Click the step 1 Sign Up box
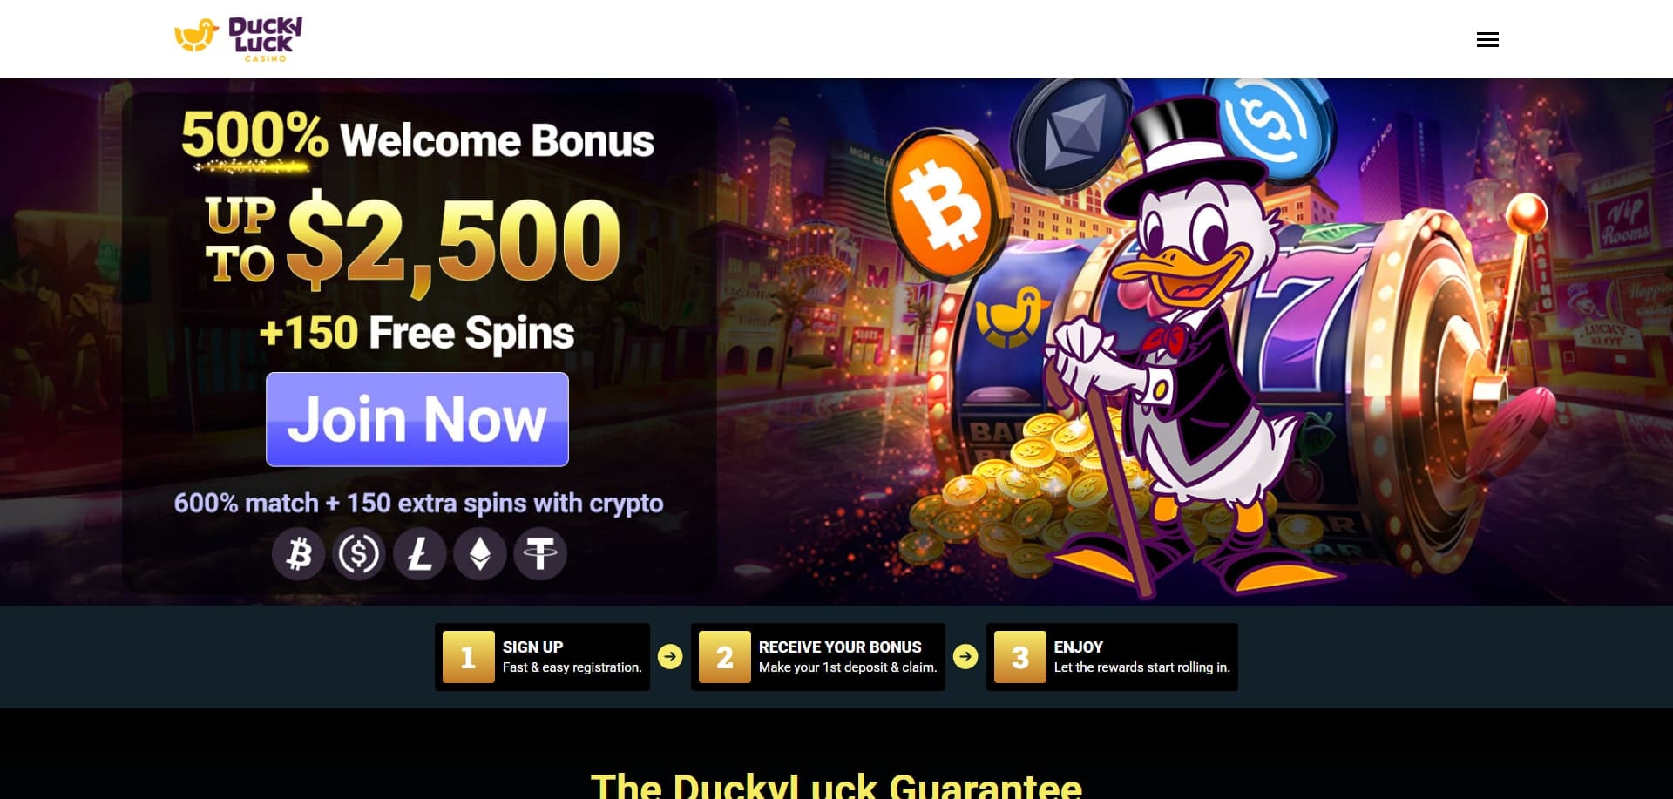The height and width of the screenshot is (799, 1673). coord(542,657)
